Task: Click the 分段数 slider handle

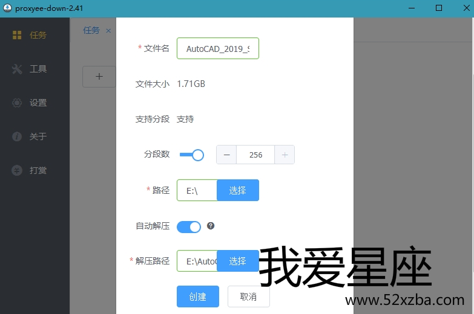Action: coord(197,155)
